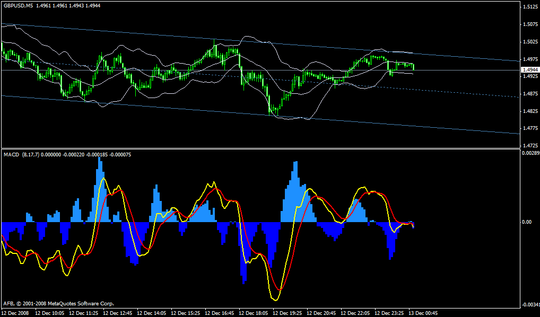Click the last green candlestick on the price chart

pyautogui.click(x=413, y=67)
